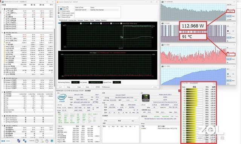Click the memory icon beside Stress system memory
The height and width of the screenshot is (144, 241).
pyautogui.click(x=59, y=13)
